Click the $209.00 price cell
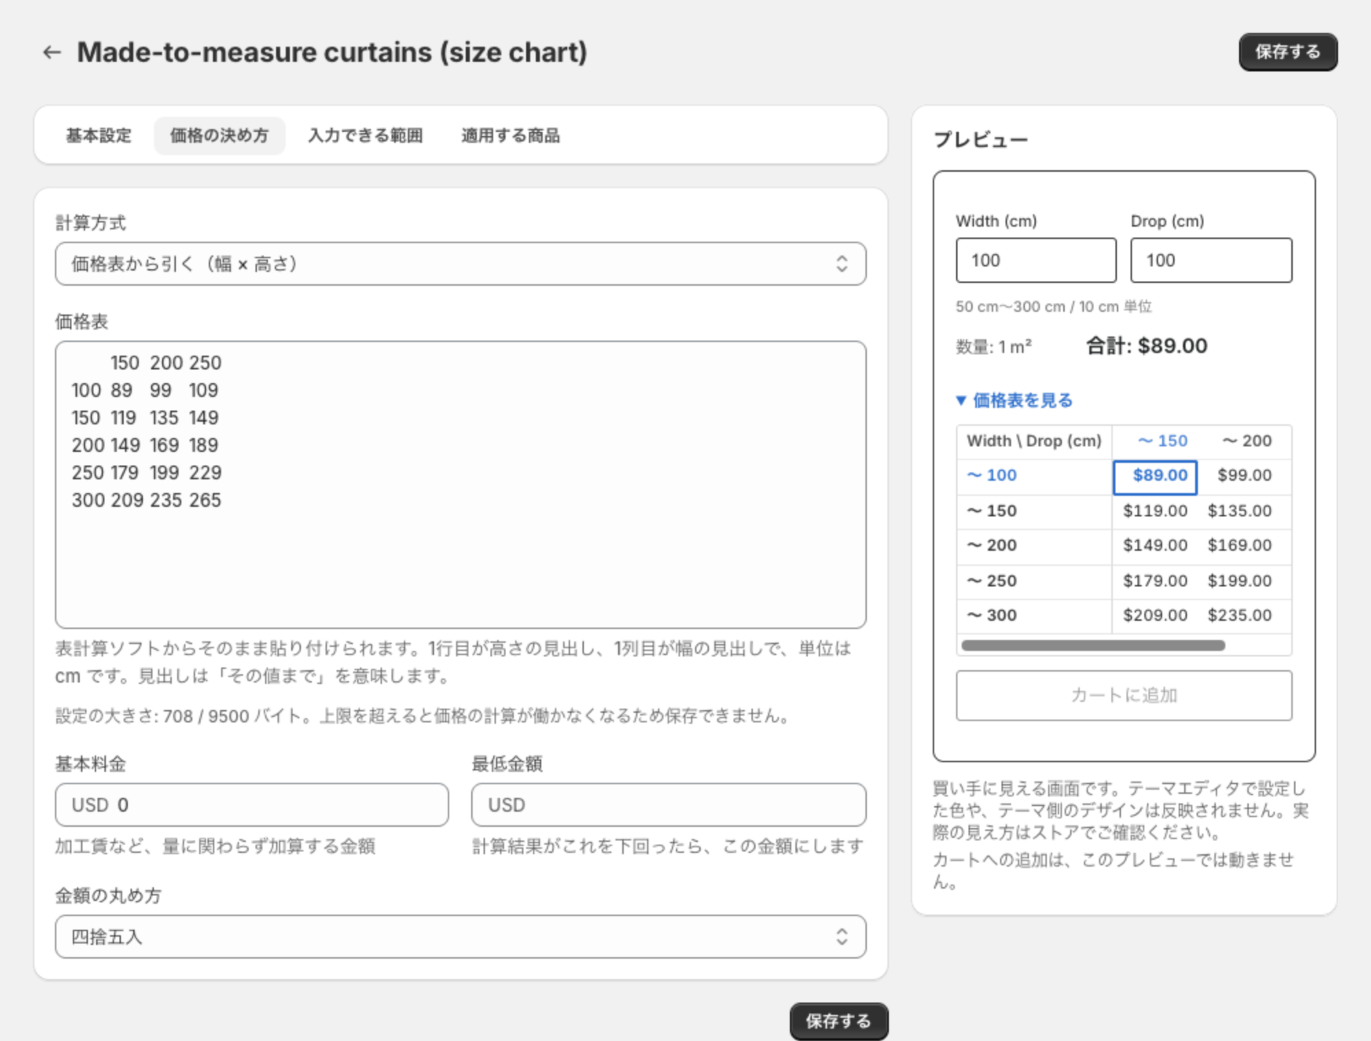 1155,615
